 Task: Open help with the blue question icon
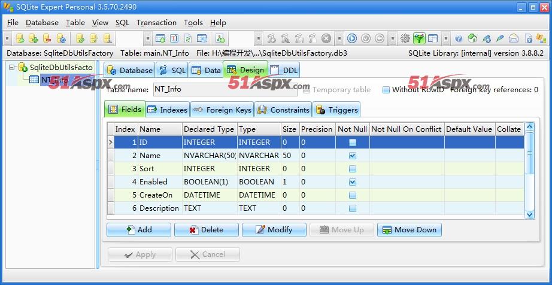point(459,38)
